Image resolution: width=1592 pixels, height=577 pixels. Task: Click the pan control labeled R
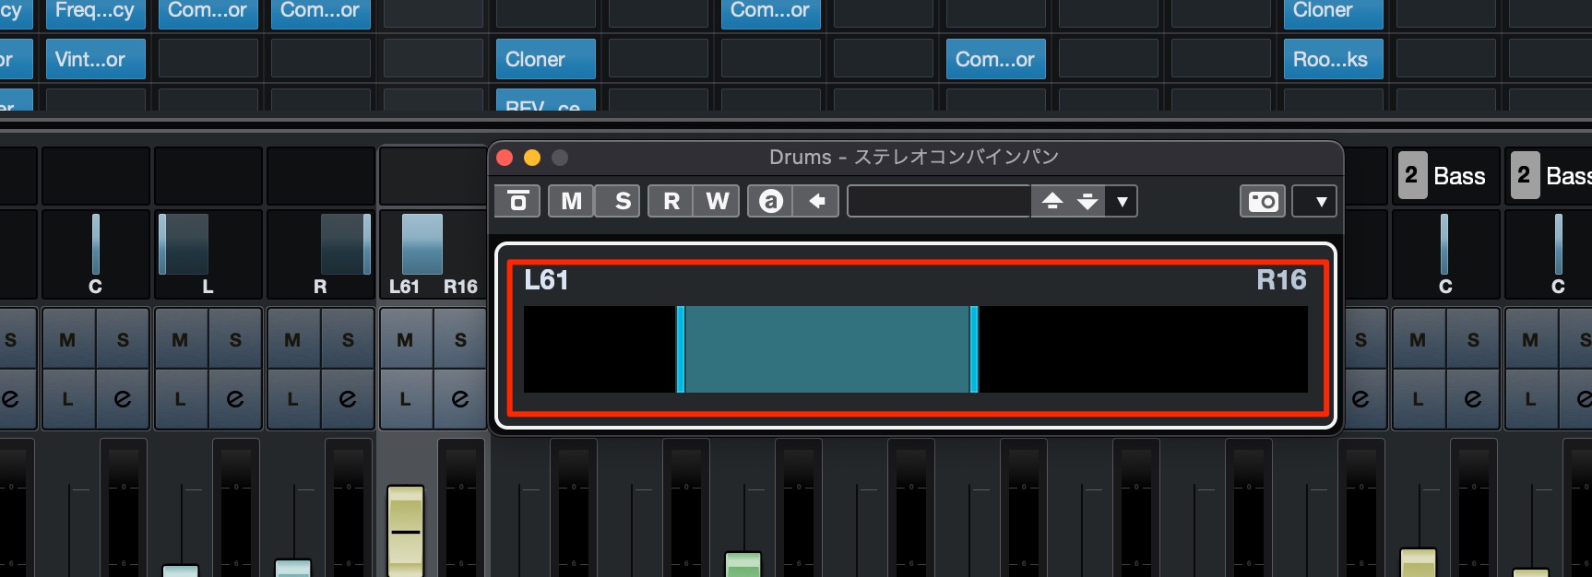tap(320, 254)
